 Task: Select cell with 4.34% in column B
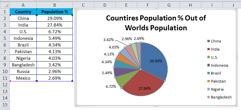pos(54,45)
